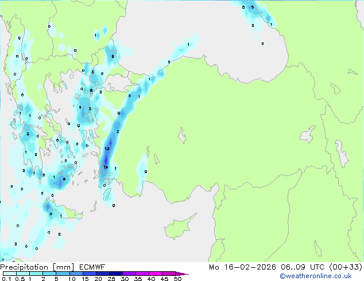Click the "13" precipitation value on the map
364x281 pixels.
[x=107, y=149]
